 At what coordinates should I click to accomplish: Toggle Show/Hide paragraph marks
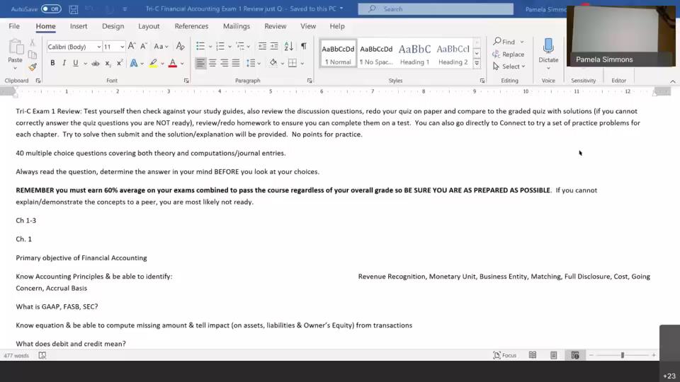click(304, 46)
